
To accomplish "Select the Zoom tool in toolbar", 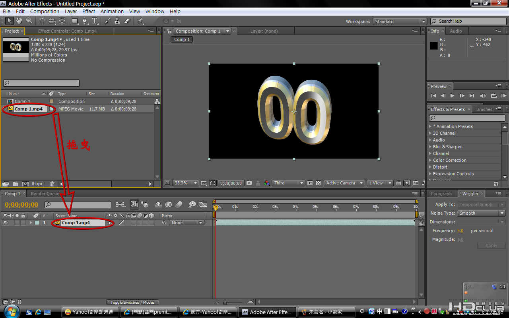I will click(x=29, y=21).
